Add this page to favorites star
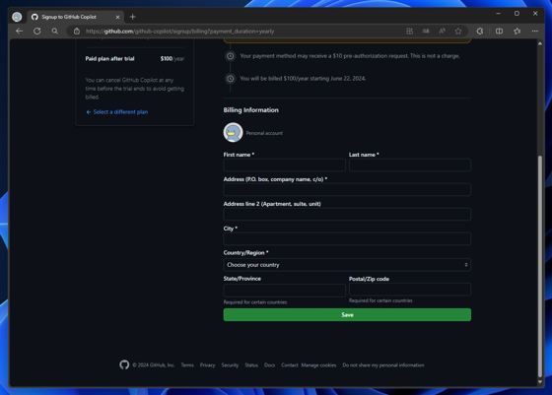Viewport: 552px width, 395px height. pos(458,32)
